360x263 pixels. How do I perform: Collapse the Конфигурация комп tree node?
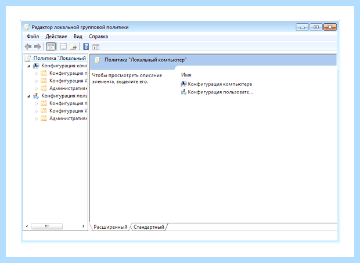[28, 66]
